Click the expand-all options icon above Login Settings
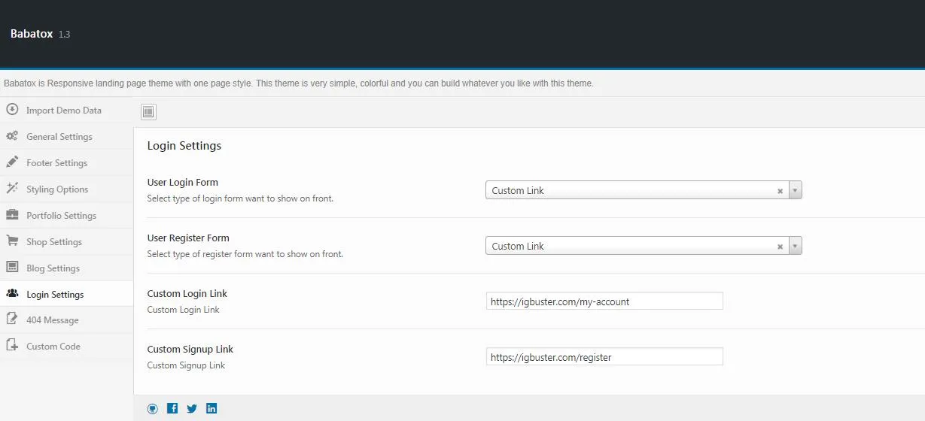The image size is (925, 421). point(148,112)
